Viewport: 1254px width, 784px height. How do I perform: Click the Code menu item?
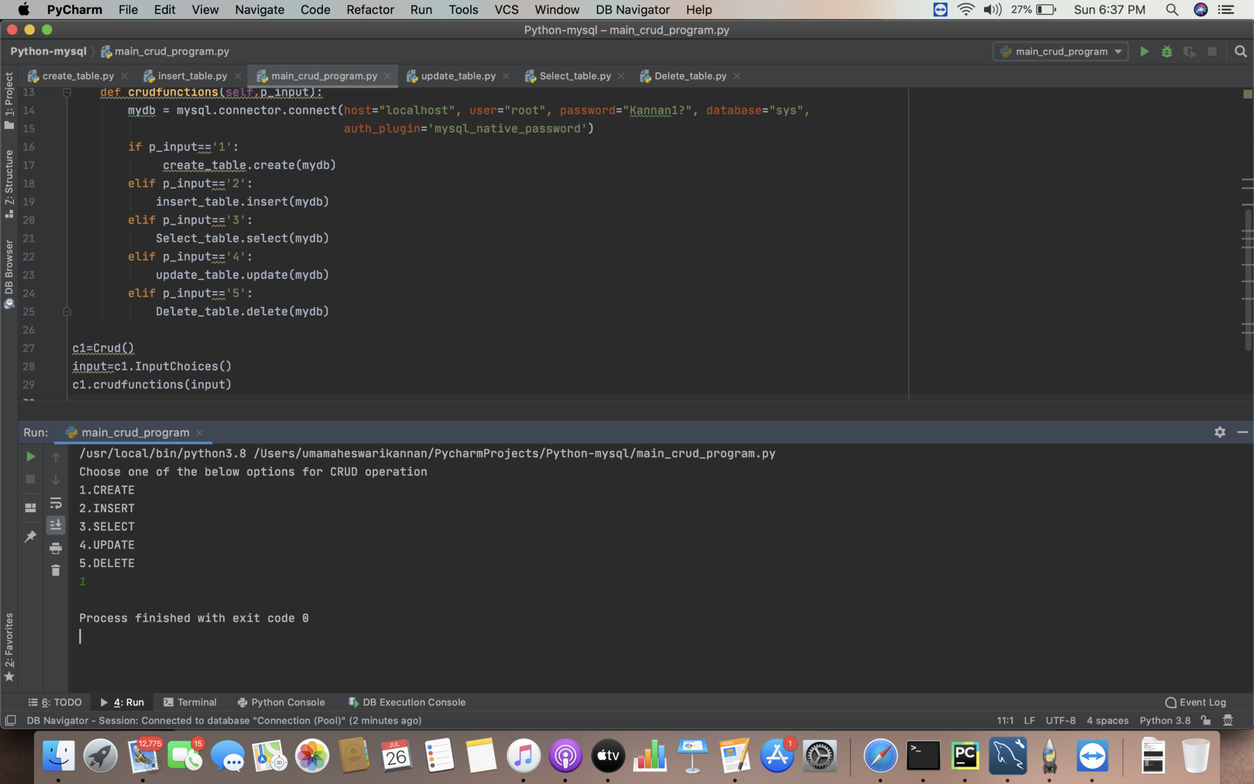[x=315, y=9]
